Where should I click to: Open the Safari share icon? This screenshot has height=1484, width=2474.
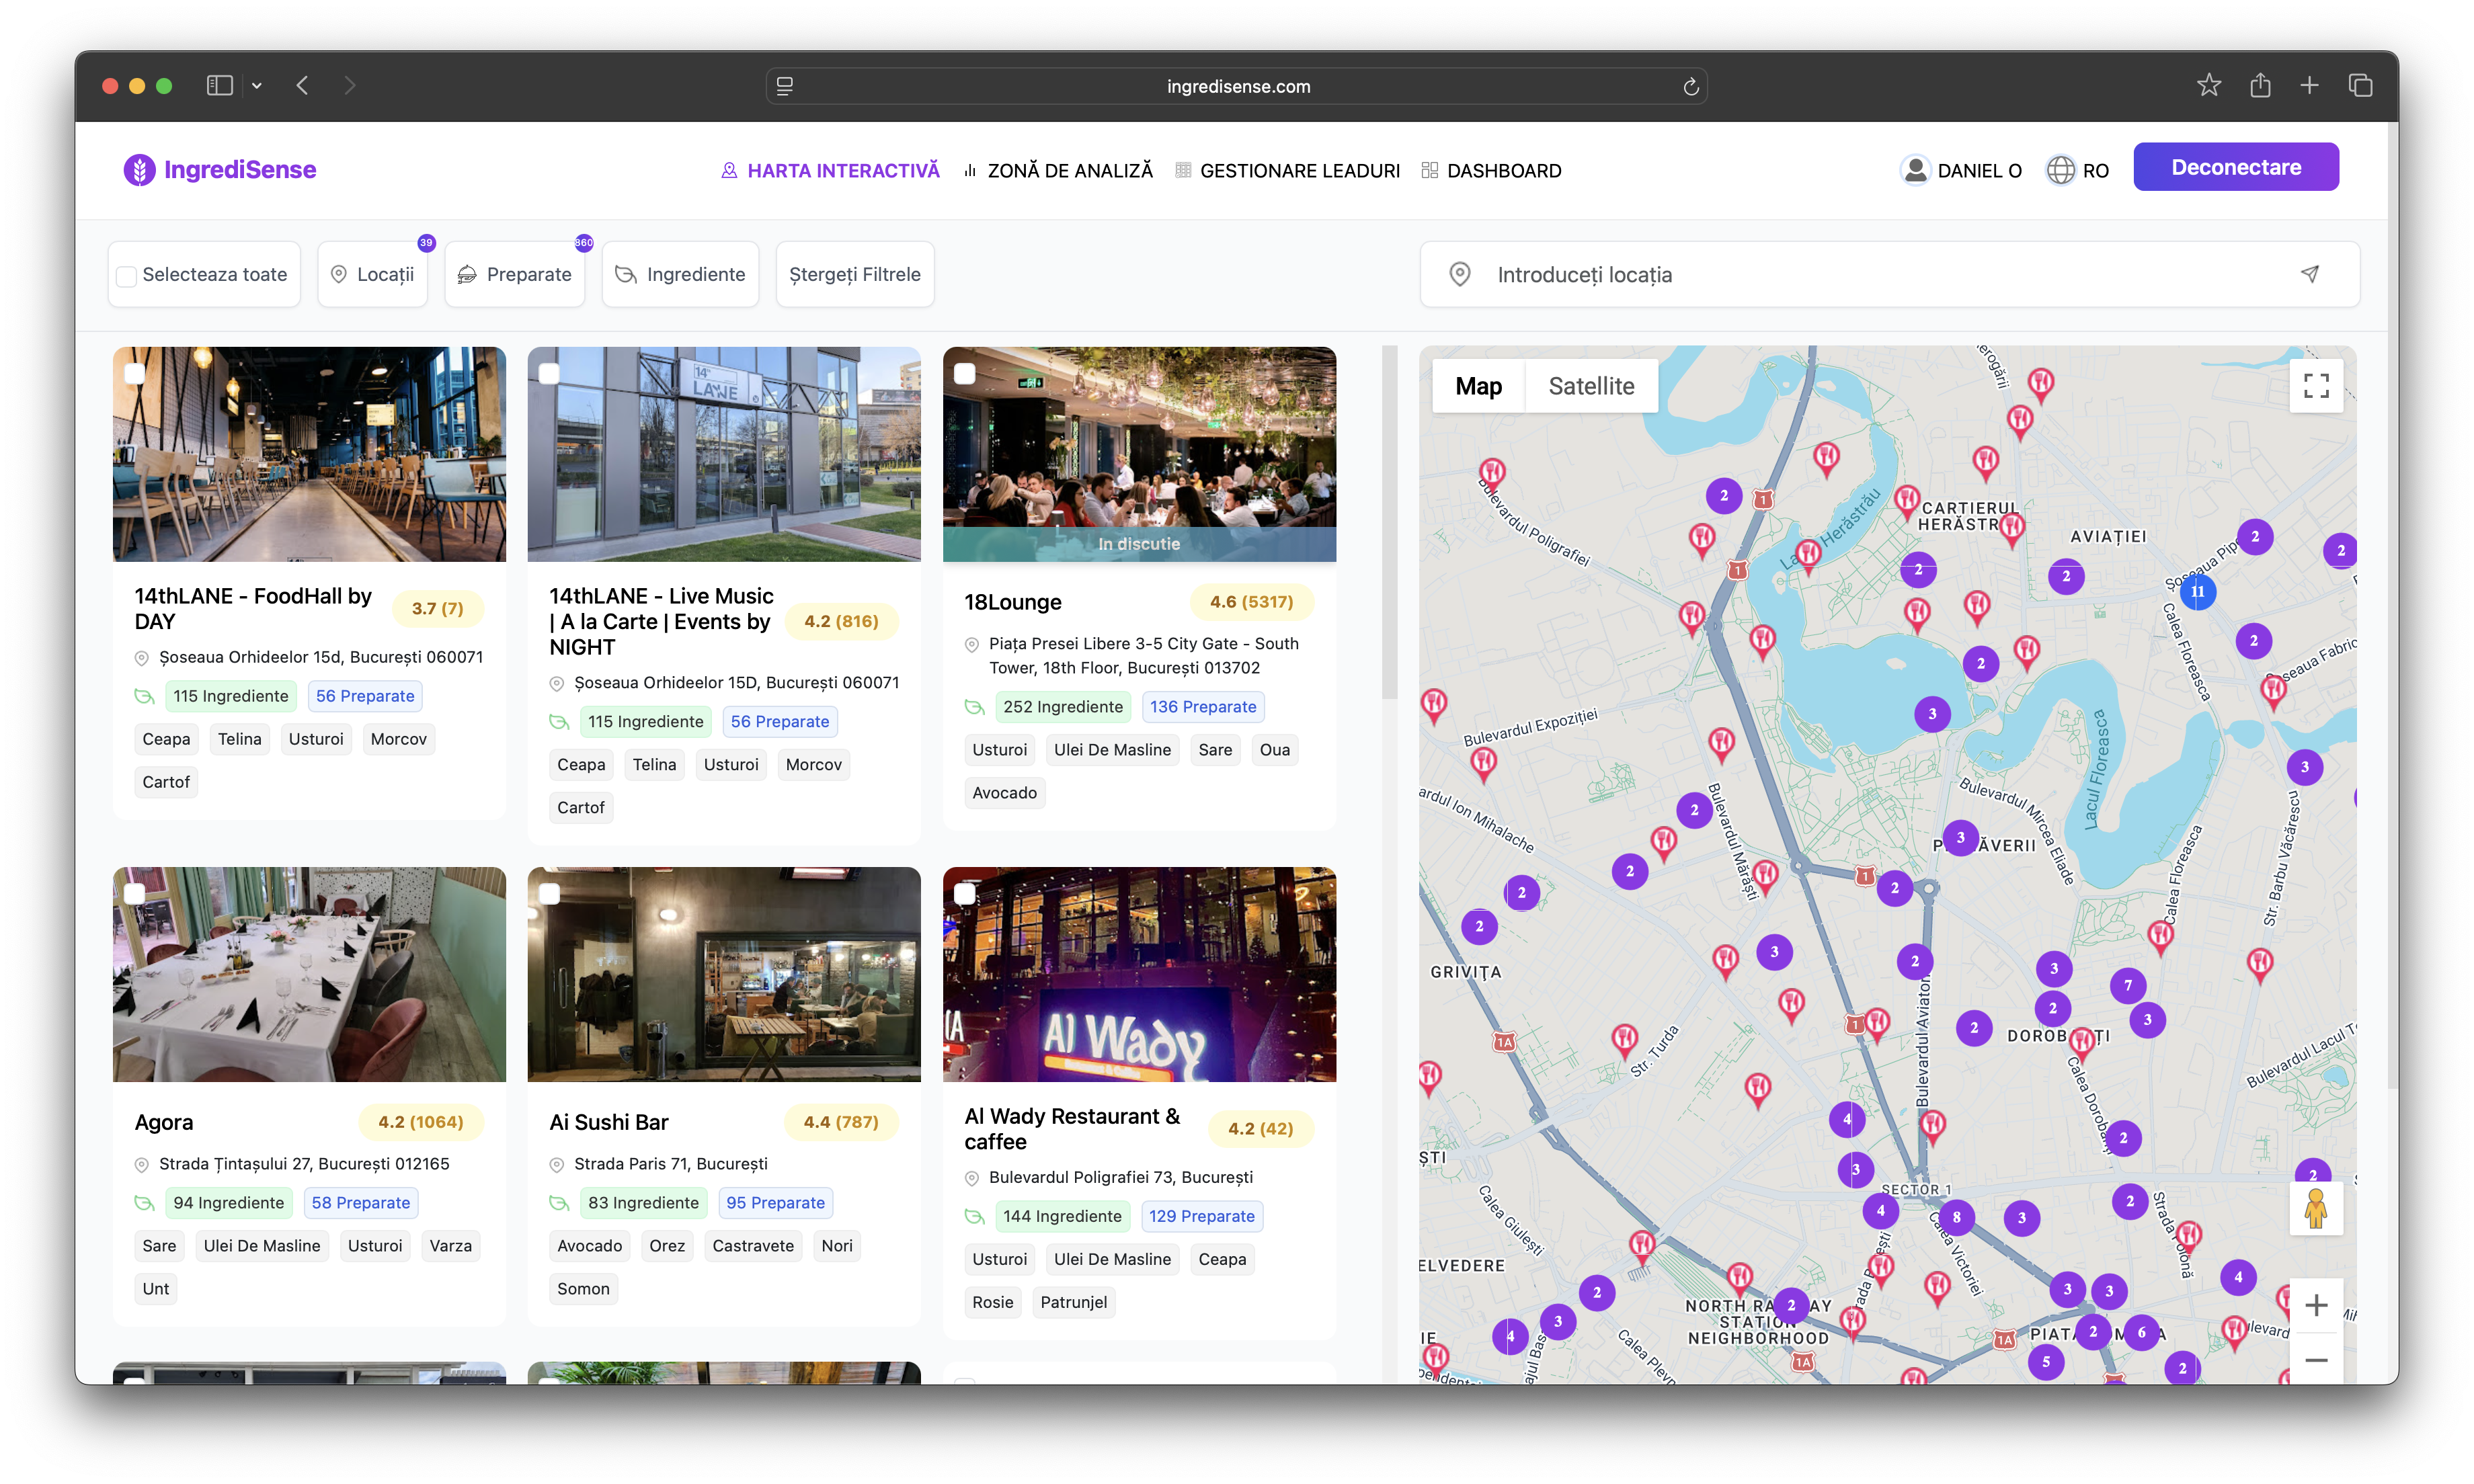[2260, 85]
